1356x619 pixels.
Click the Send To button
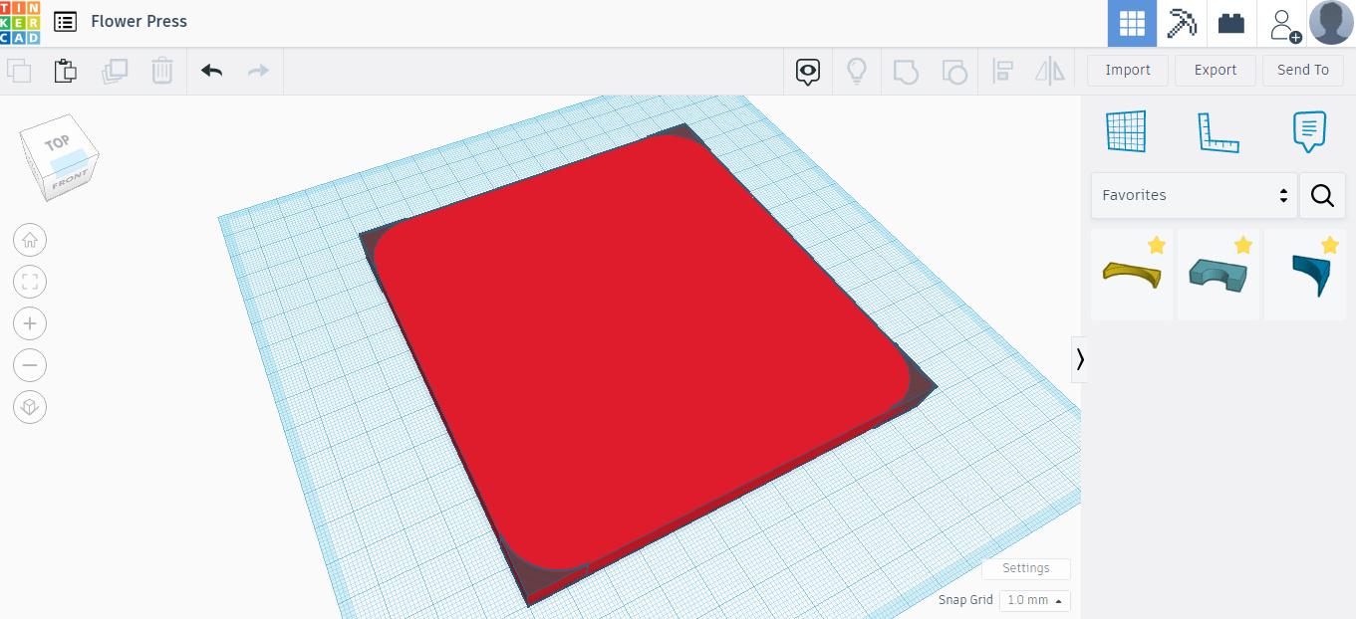1303,70
